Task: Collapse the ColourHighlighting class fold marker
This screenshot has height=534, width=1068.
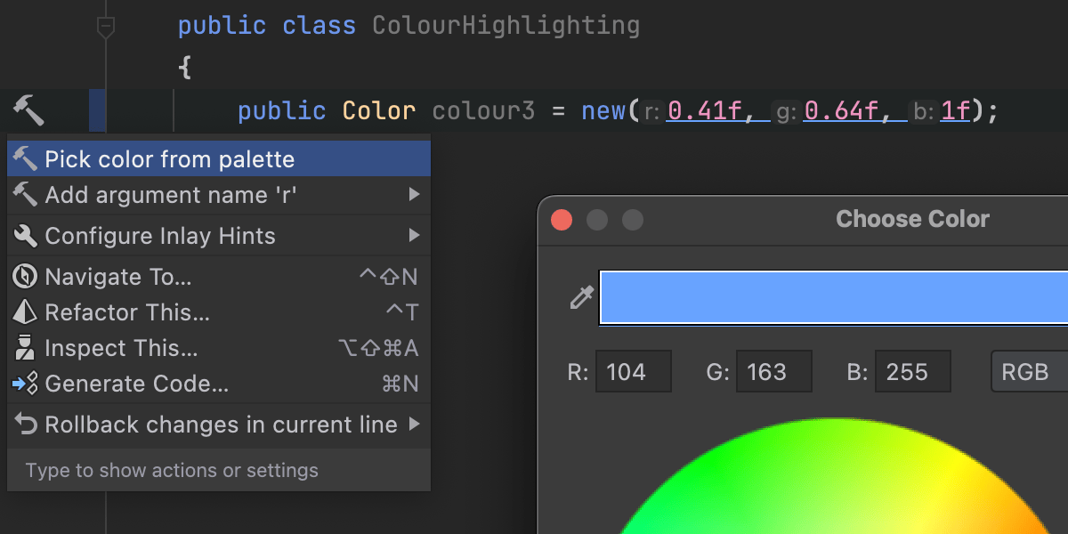Action: point(105,28)
